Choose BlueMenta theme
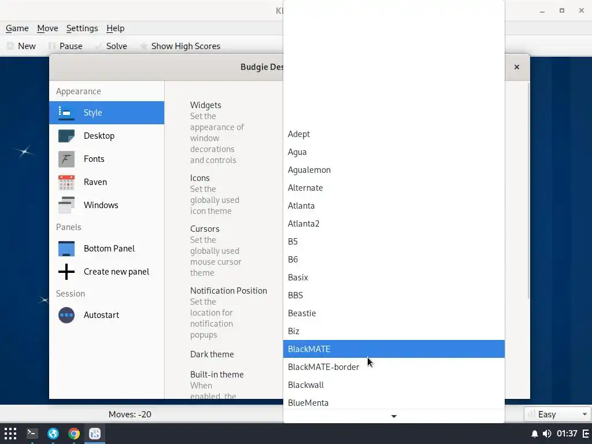 coord(394,402)
